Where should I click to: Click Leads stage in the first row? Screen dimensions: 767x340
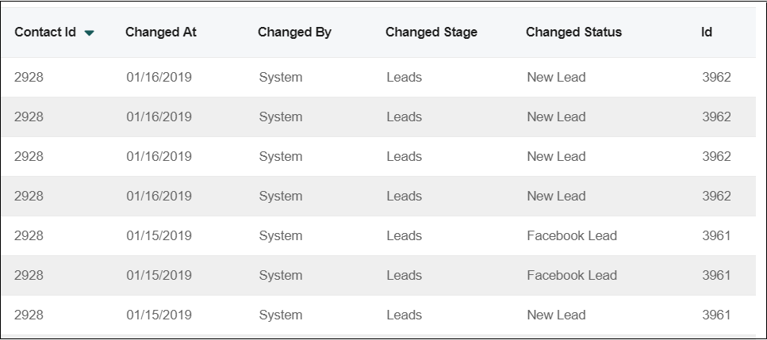coord(404,77)
